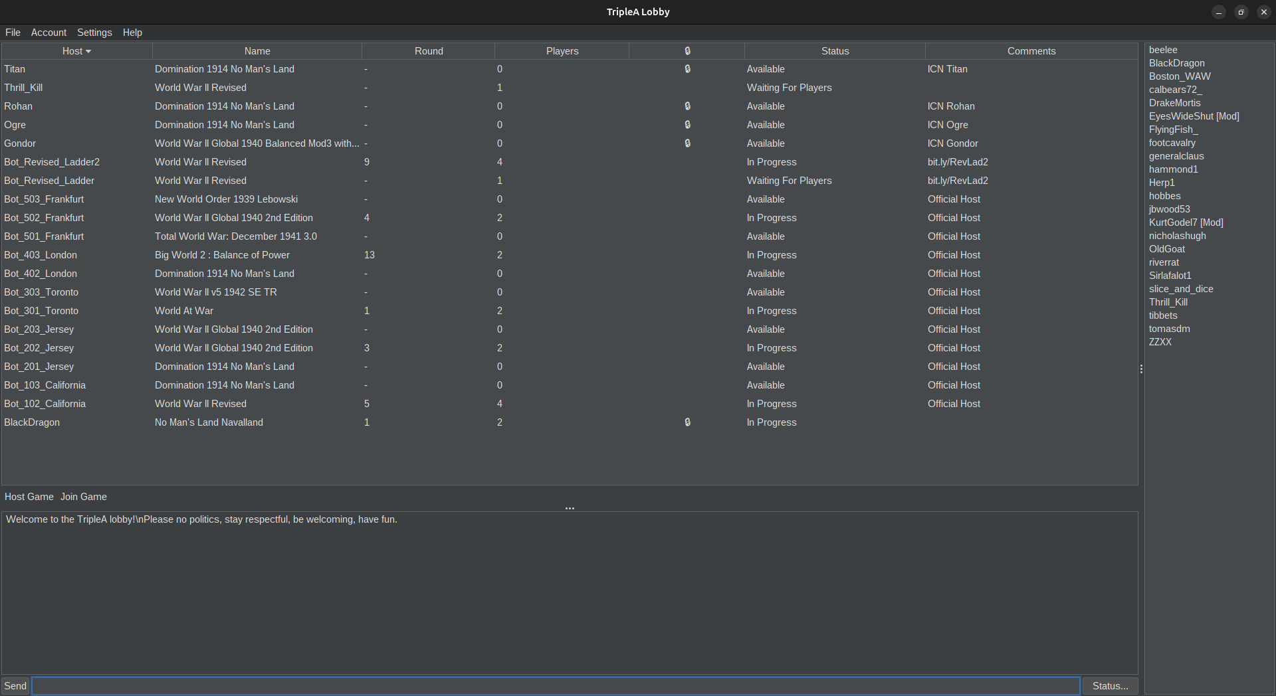Select the Bot_501_Frankfurt host row
1276x696 pixels.
(x=570, y=236)
